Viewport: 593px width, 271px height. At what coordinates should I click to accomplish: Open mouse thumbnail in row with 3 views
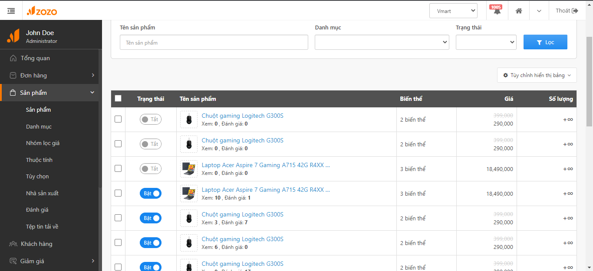(x=189, y=218)
